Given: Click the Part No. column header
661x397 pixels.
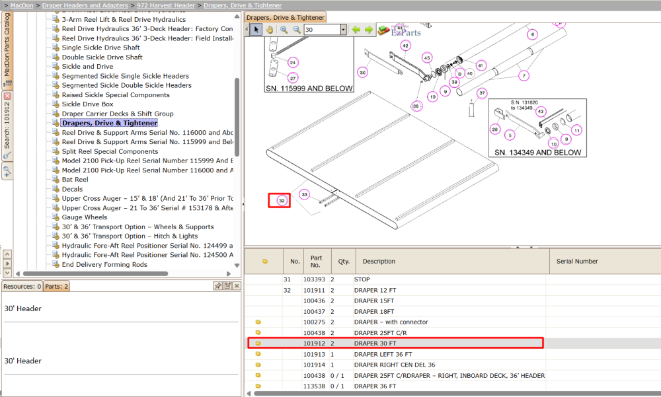Looking at the screenshot, I should tap(317, 262).
